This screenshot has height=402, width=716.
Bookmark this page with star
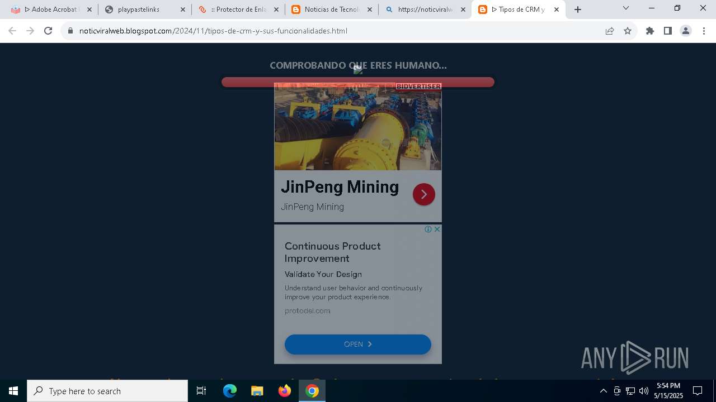pyautogui.click(x=628, y=31)
